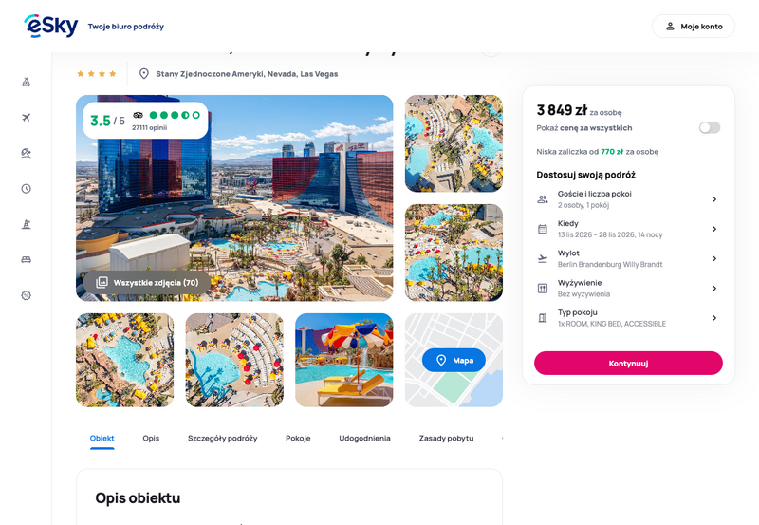This screenshot has width=759, height=525.
Task: Click the pink Kontynuuj button
Action: coord(628,363)
